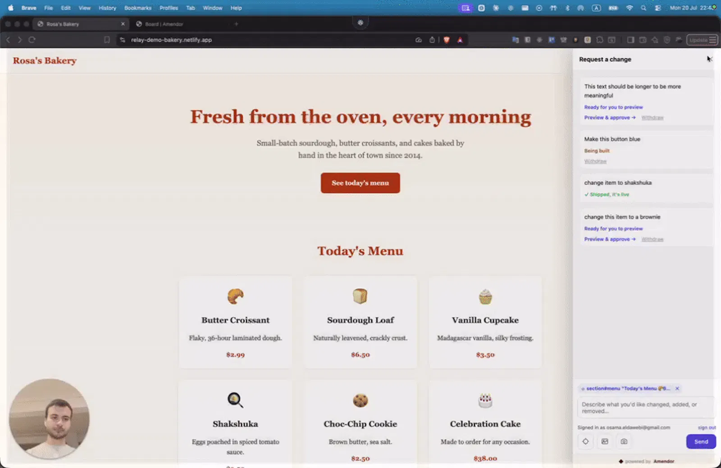
Task: Open a new browser tab
Action: (x=236, y=24)
